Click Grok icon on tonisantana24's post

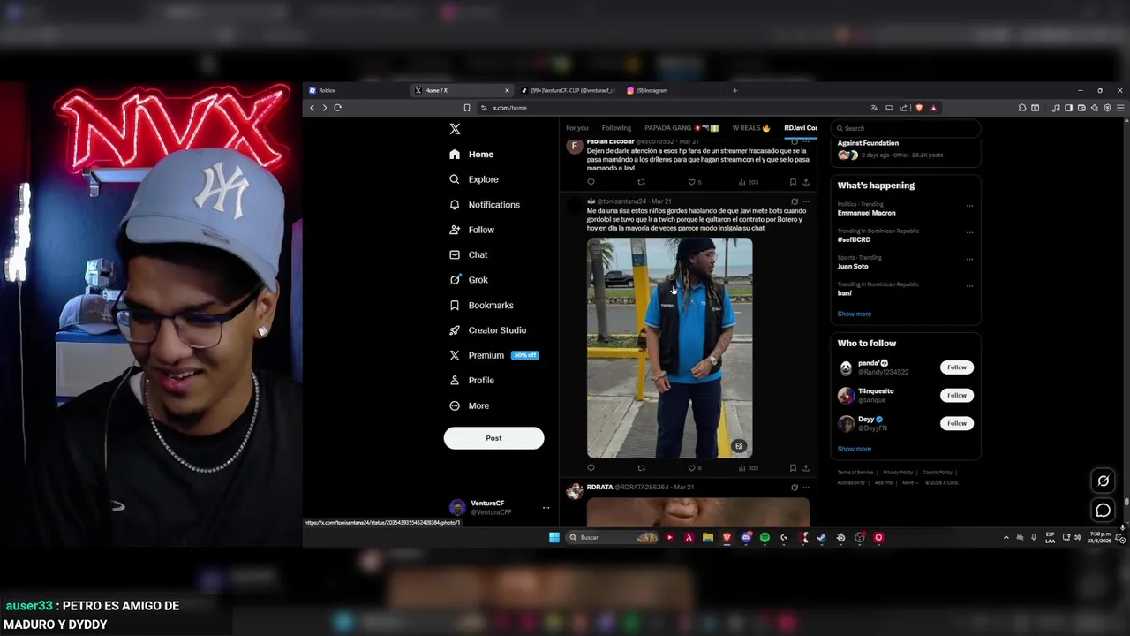pos(794,201)
